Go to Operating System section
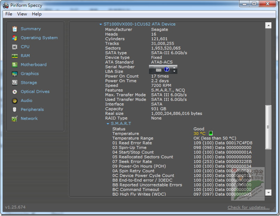Screen dimensions: 280x216 click(39, 38)
